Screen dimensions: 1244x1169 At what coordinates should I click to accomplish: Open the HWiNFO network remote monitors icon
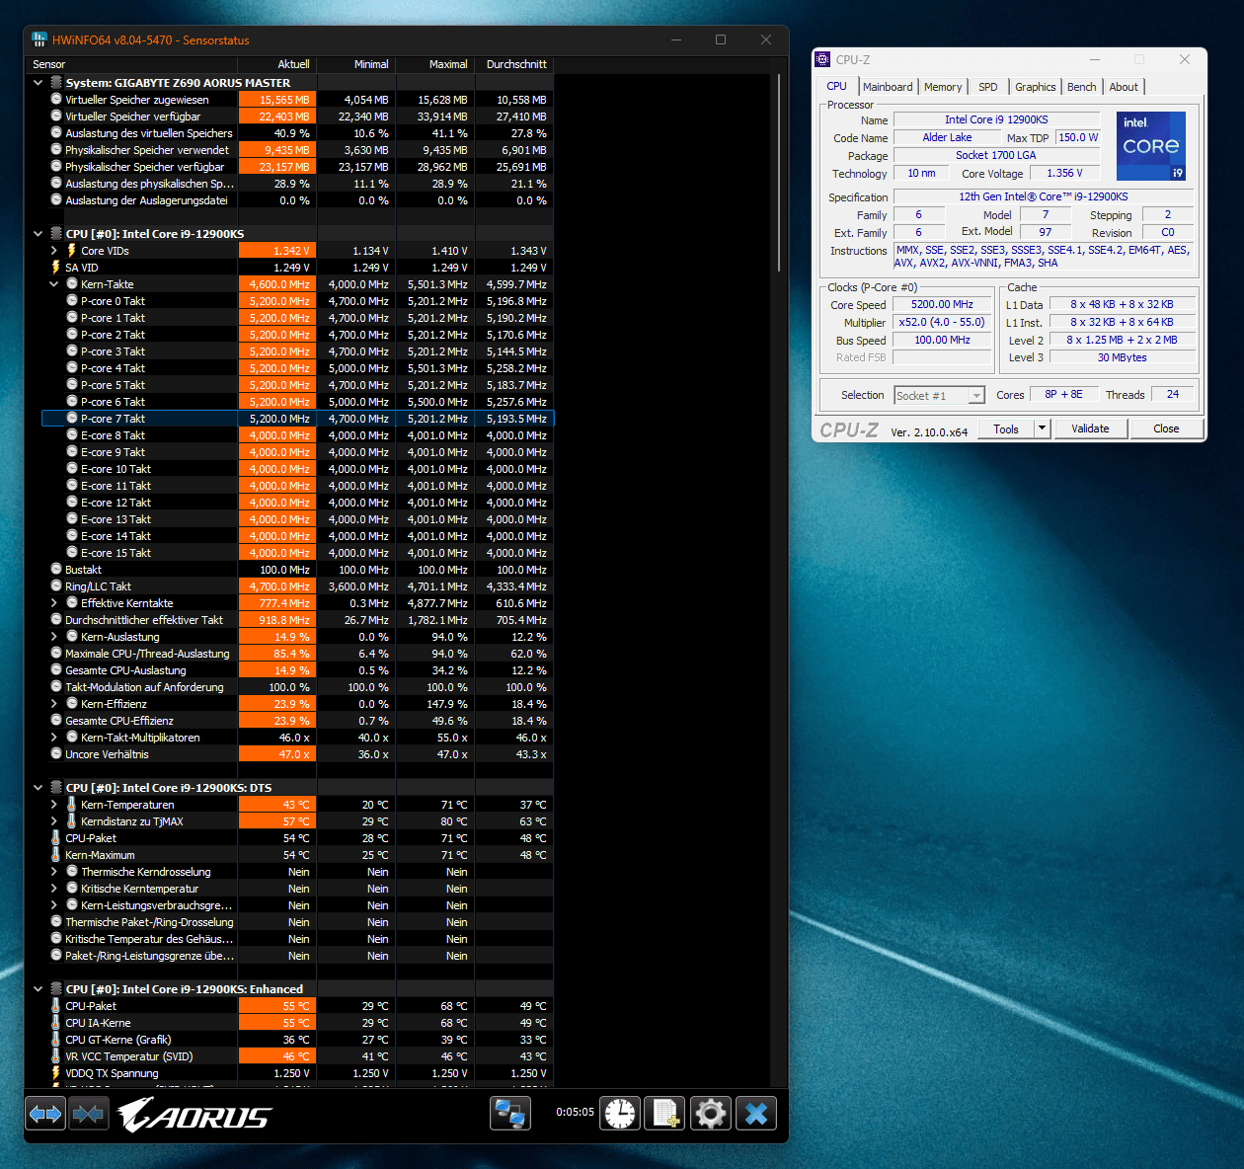coord(510,1114)
